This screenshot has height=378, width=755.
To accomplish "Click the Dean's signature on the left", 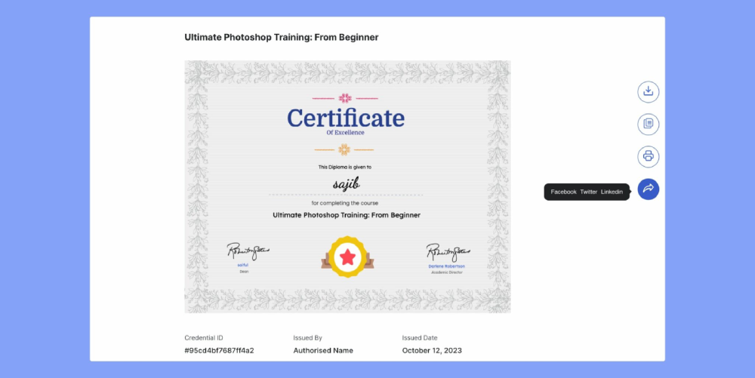I will tap(248, 250).
